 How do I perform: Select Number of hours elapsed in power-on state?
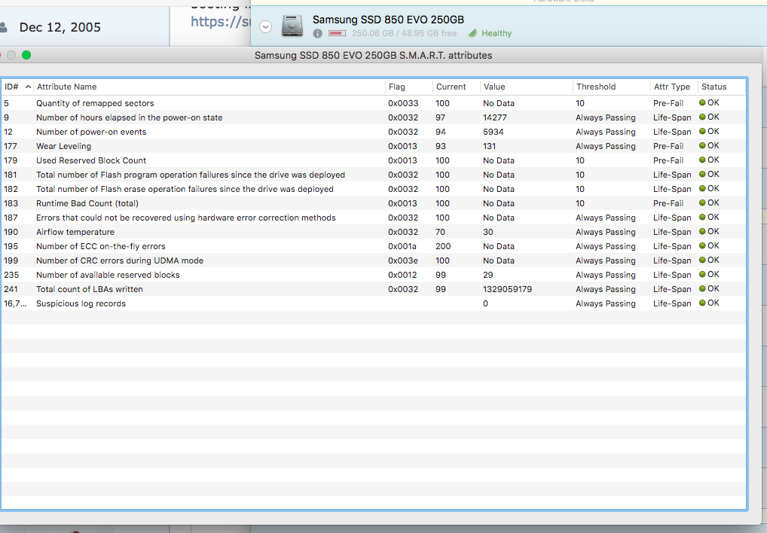tap(374, 117)
